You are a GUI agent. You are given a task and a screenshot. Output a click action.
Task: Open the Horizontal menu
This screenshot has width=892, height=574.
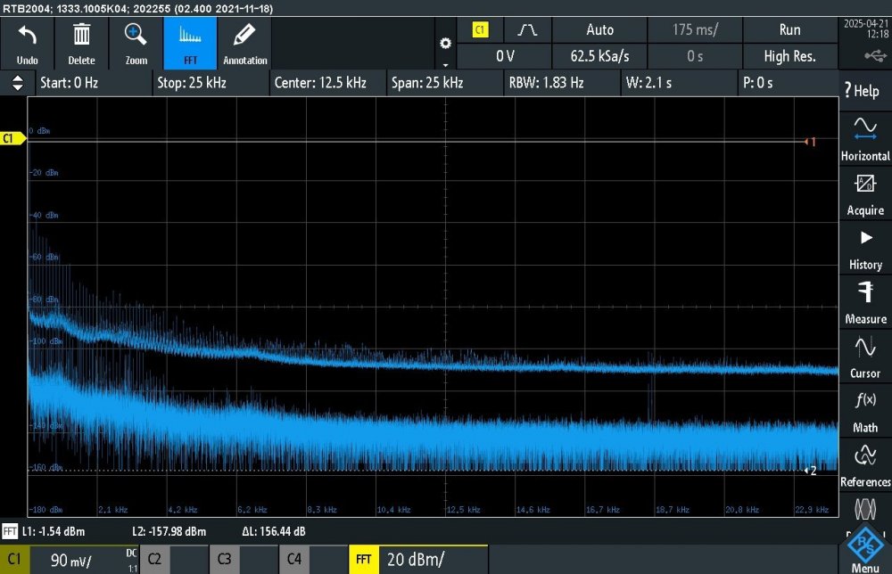pyautogui.click(x=864, y=139)
